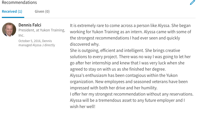The height and width of the screenshot is (114, 198).
Task: Click the 'impressed with both her drive' line
Action: pos(114,88)
